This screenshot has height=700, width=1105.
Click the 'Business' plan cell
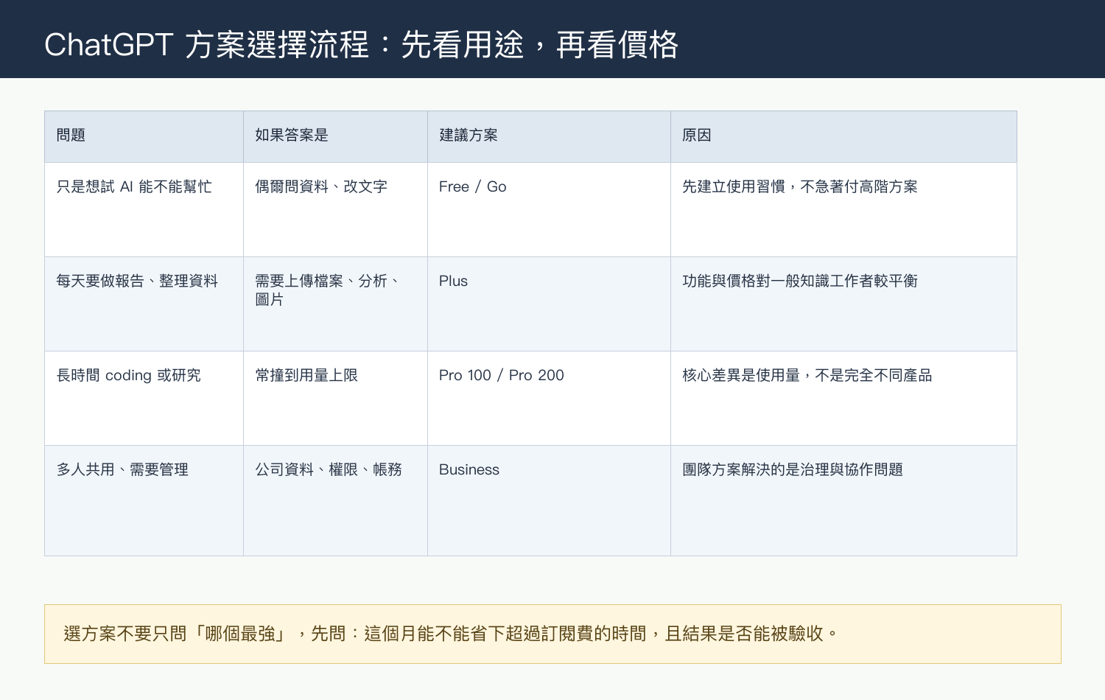click(x=549, y=500)
